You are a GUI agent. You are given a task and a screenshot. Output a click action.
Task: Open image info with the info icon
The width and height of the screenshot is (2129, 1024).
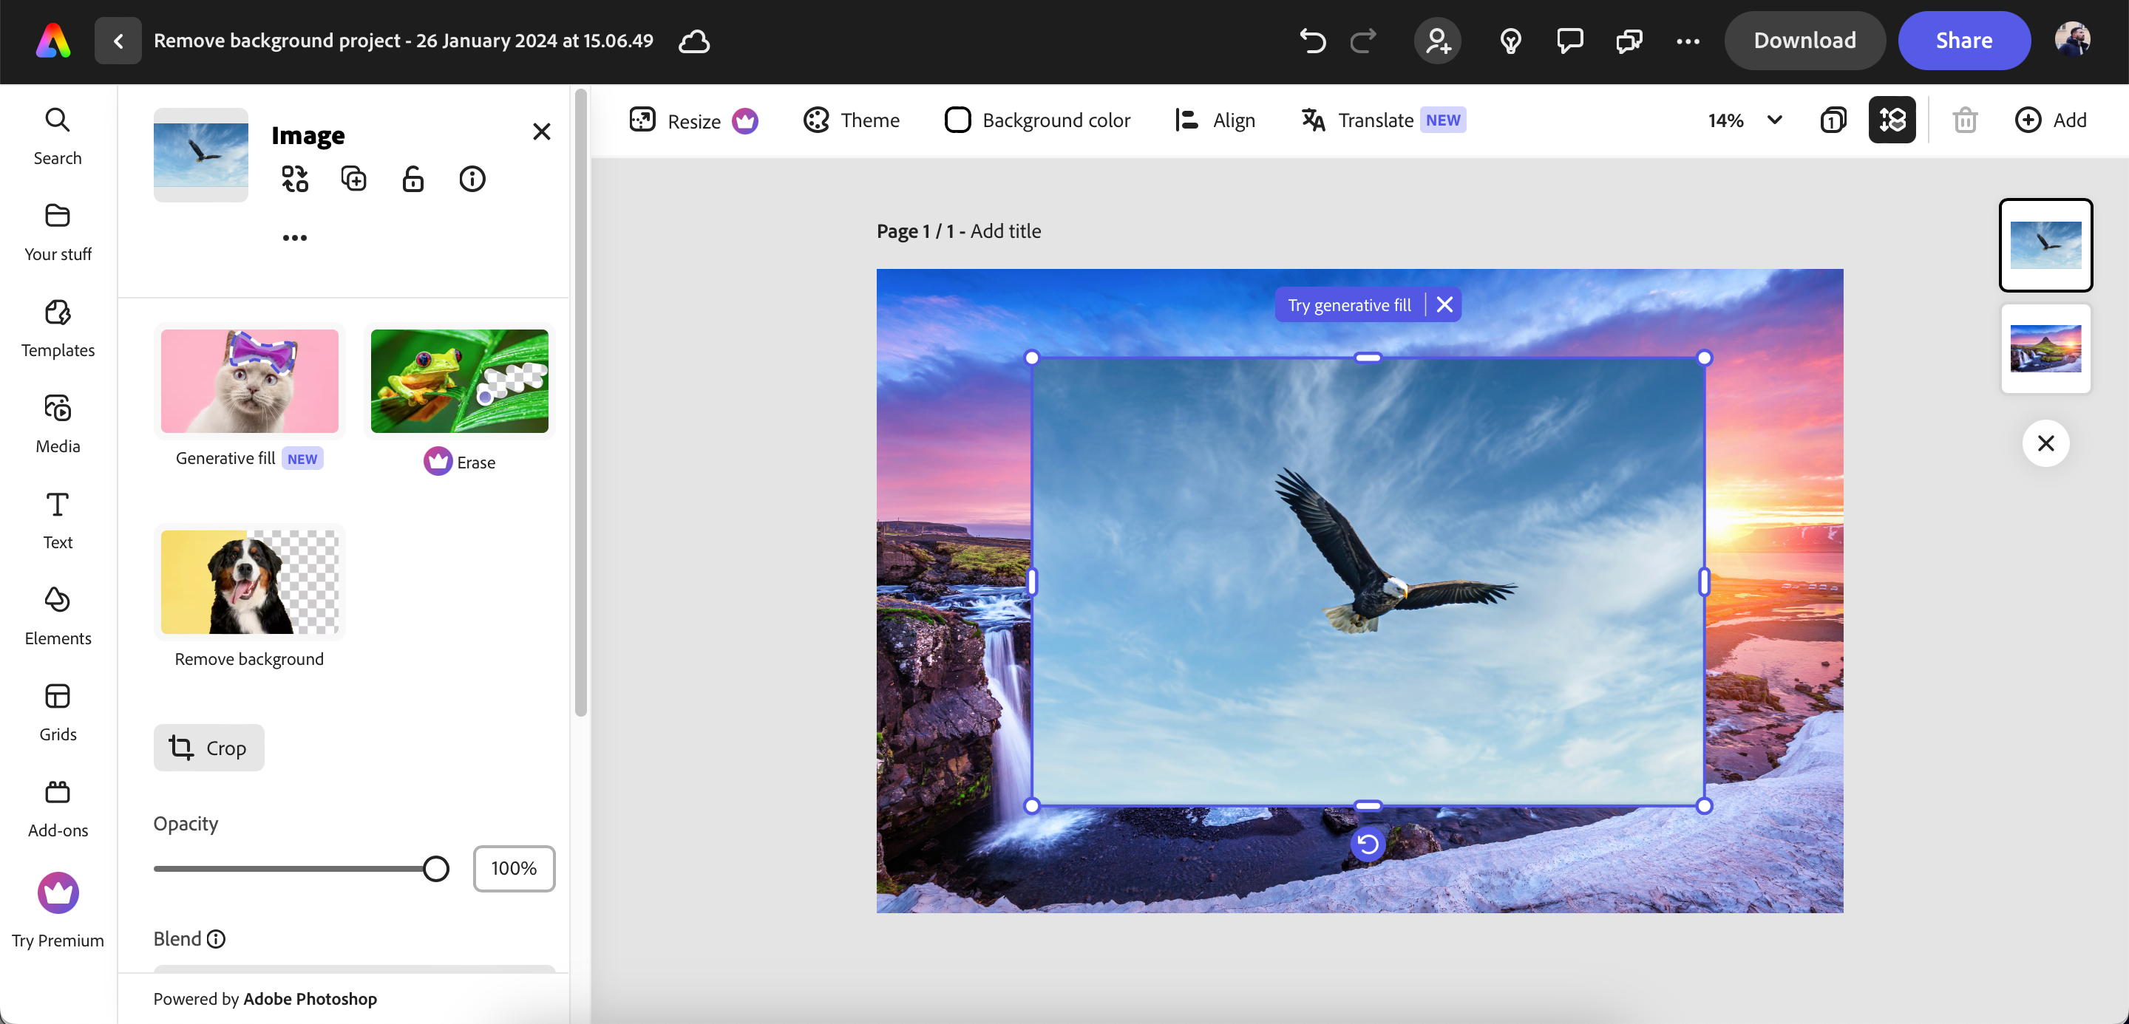(472, 178)
